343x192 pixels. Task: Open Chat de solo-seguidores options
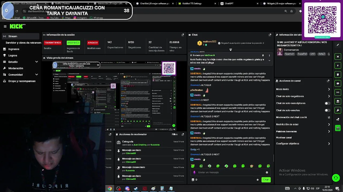click(x=303, y=96)
